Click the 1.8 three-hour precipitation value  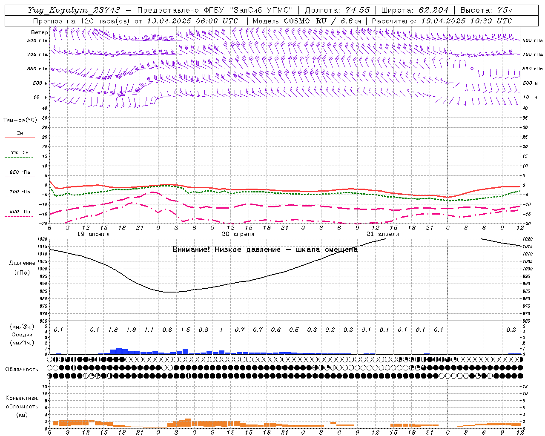point(113,330)
